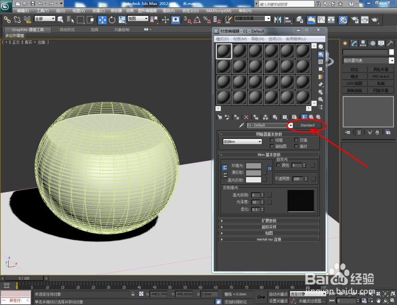Screen dimensions: 397x305
Task: Choose the Select Object arrow tool
Action: pyautogui.click(x=61, y=19)
